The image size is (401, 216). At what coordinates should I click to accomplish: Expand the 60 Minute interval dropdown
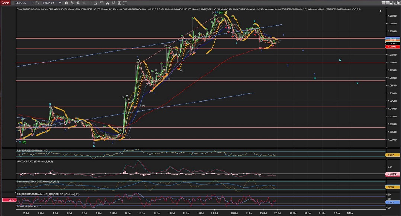click(60, 3)
